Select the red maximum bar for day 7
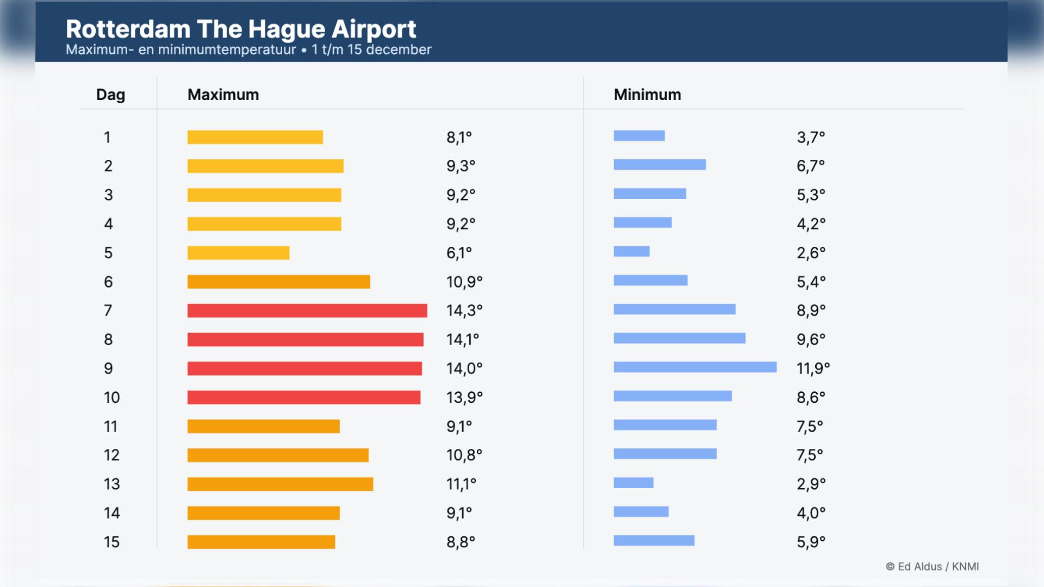 [307, 310]
